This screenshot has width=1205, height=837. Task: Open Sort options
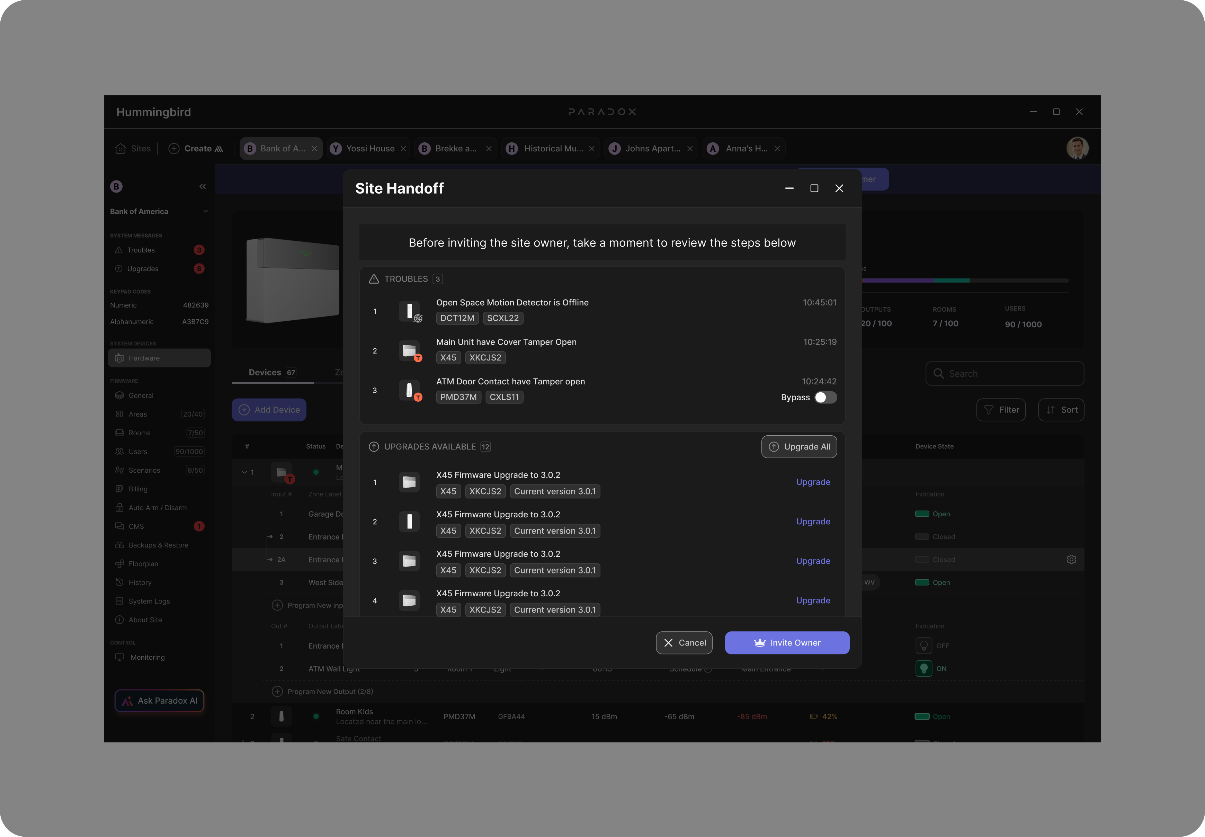tap(1061, 410)
